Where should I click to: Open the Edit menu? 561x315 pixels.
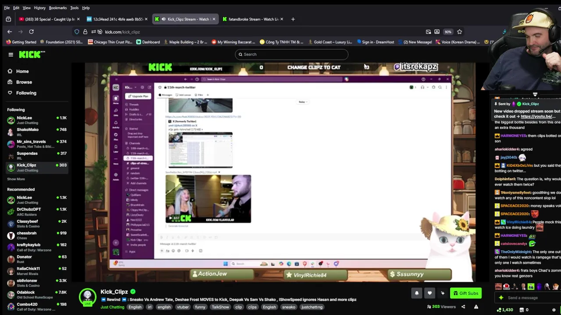coord(16,8)
